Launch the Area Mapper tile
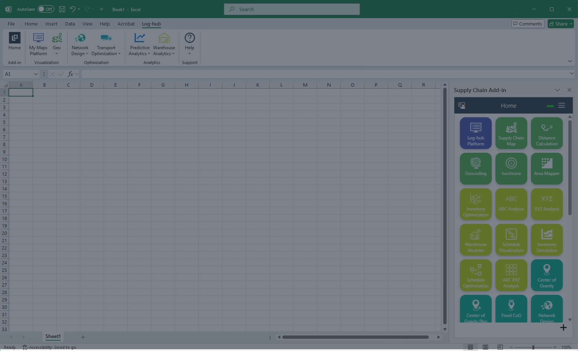The width and height of the screenshot is (578, 351). click(x=547, y=169)
